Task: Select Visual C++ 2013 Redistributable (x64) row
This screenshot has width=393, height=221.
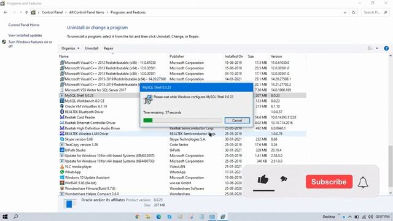Action: 182,68
